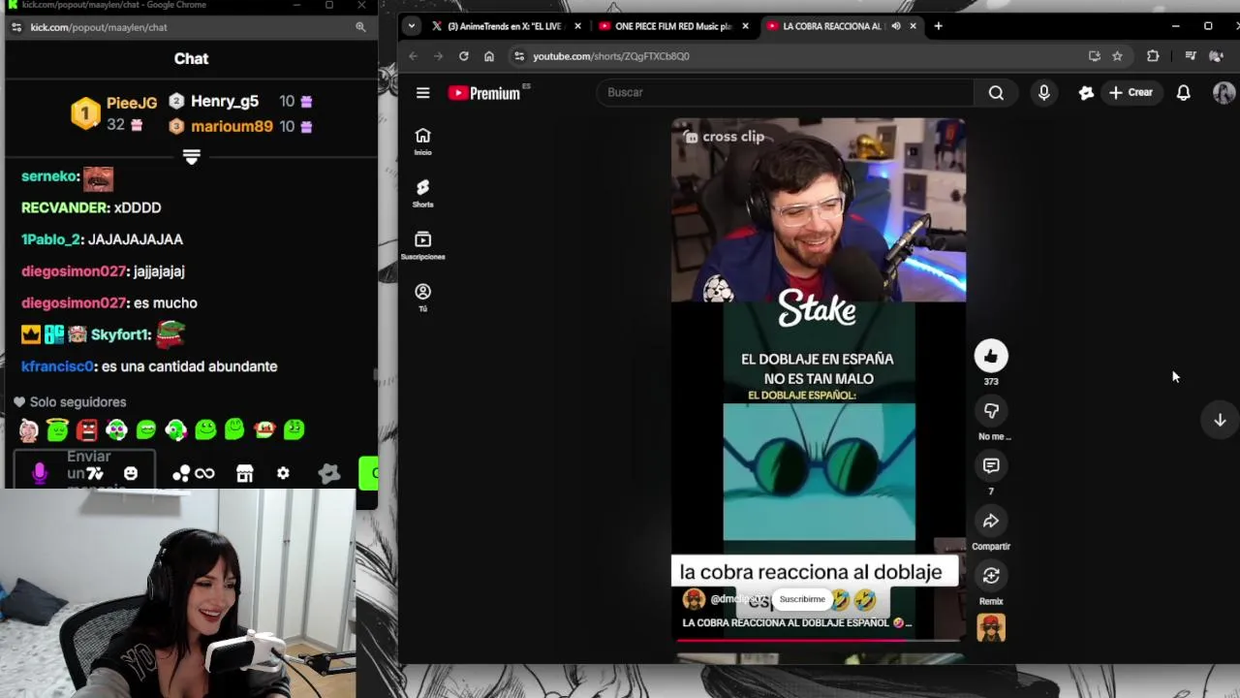Zoom icon in Kick popout address bar
1240x698 pixels.
[360, 27]
